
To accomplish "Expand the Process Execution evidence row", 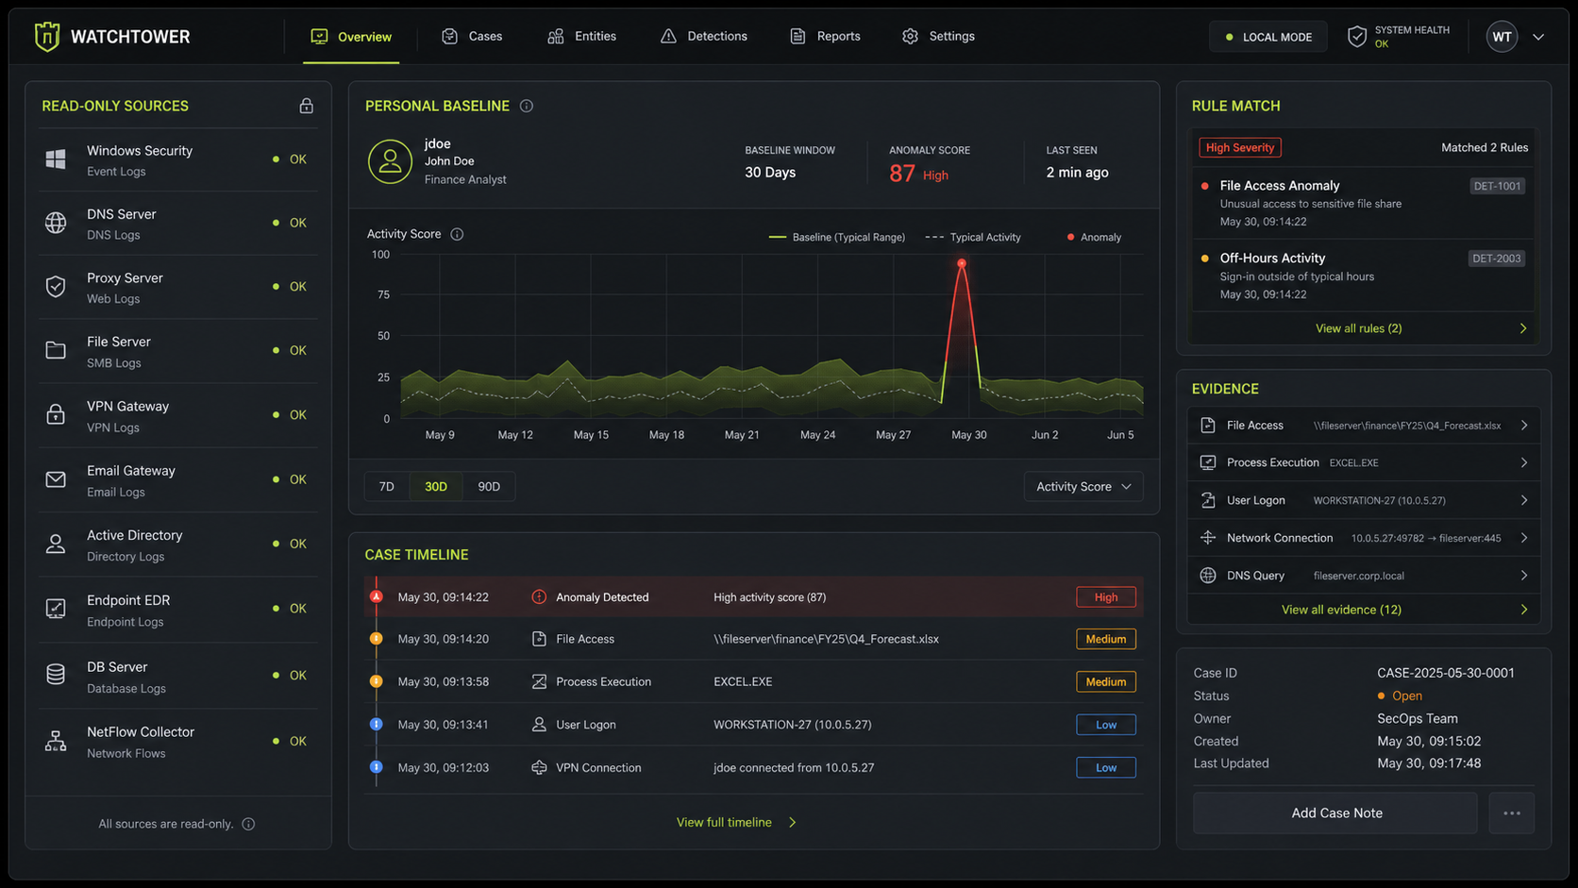I will (x=1363, y=462).
